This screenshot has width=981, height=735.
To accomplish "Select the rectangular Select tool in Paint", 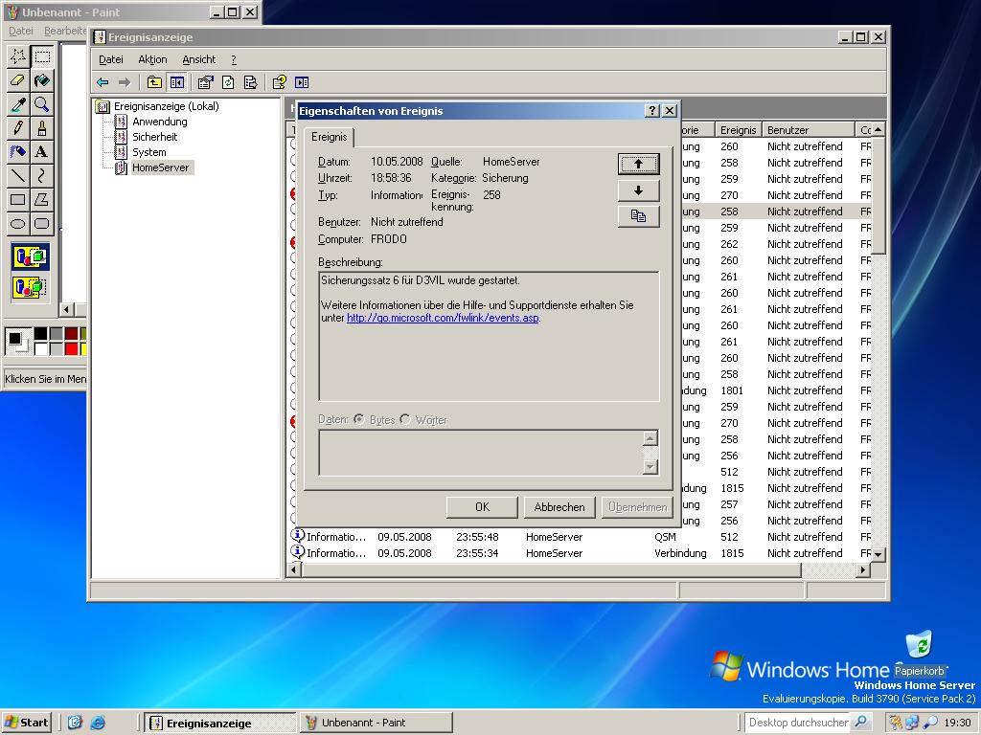I will (42, 56).
